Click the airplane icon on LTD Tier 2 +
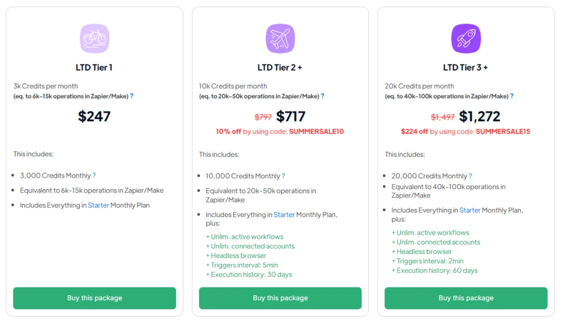The image size is (563, 321). tap(280, 39)
